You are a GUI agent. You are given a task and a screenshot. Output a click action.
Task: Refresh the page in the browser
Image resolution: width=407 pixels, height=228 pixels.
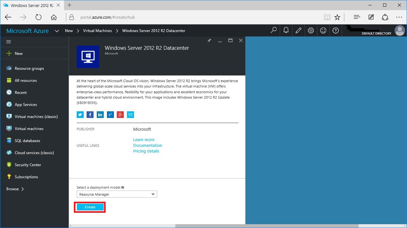pos(39,17)
